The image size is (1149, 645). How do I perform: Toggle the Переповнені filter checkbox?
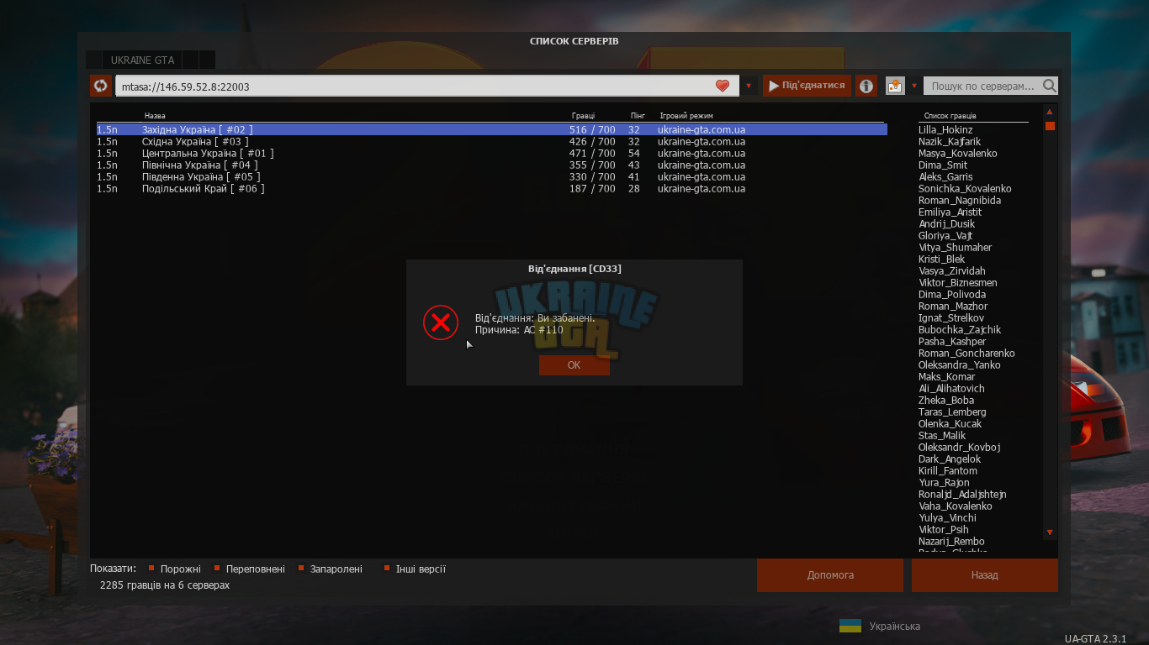pyautogui.click(x=217, y=569)
